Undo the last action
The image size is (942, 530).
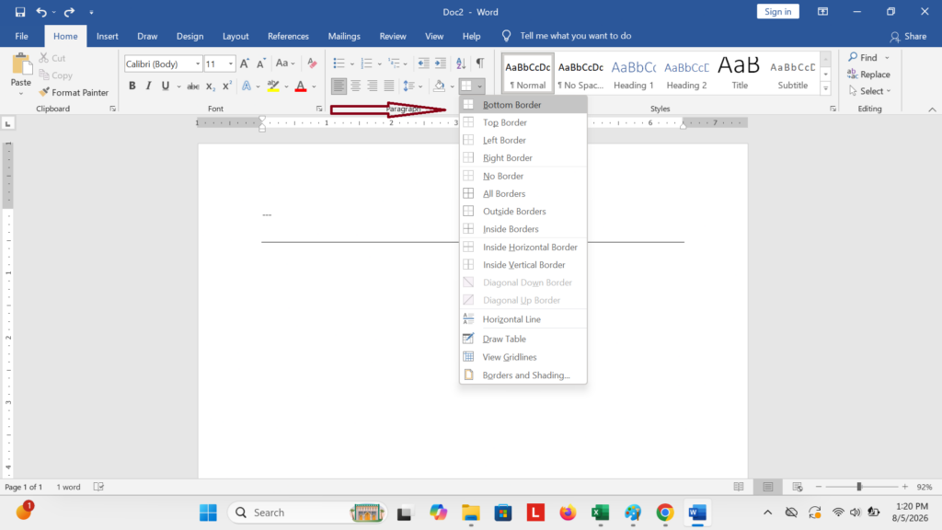pos(40,12)
